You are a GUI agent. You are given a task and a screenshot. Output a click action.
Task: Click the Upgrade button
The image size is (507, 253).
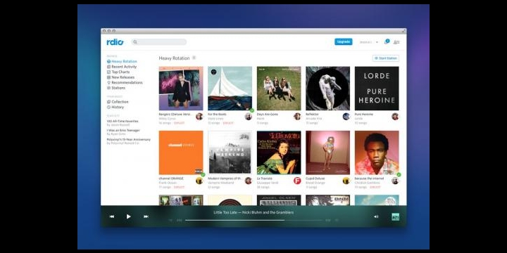point(344,41)
